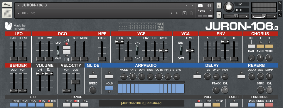Image resolution: width=283 pixels, height=108 pixels.
Task: Select chorus mode I
Action: click(x=260, y=46)
